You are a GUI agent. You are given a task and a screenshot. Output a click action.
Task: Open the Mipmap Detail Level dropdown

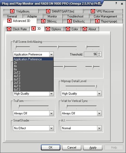(99, 94)
